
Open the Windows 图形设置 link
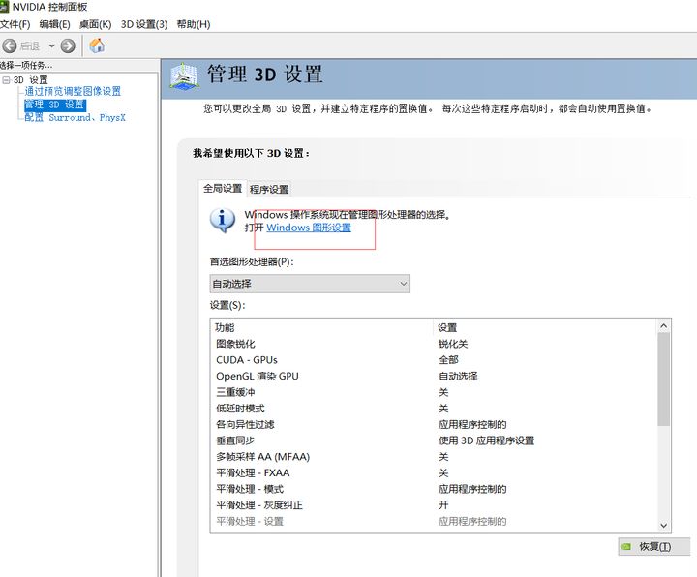click(309, 228)
